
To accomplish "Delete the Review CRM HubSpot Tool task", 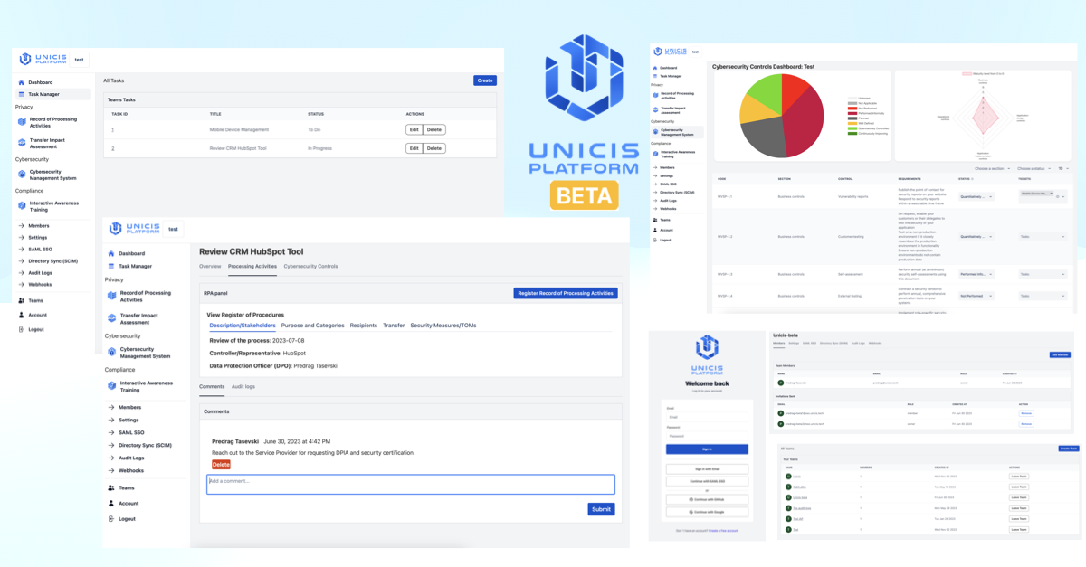I will pyautogui.click(x=434, y=148).
